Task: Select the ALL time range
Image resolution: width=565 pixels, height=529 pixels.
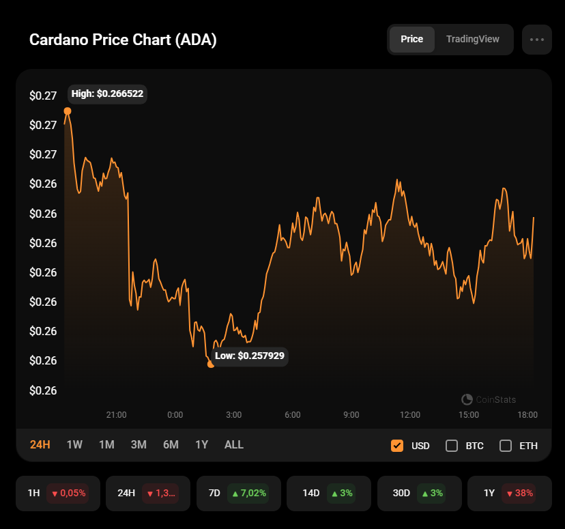Action: pyautogui.click(x=234, y=444)
